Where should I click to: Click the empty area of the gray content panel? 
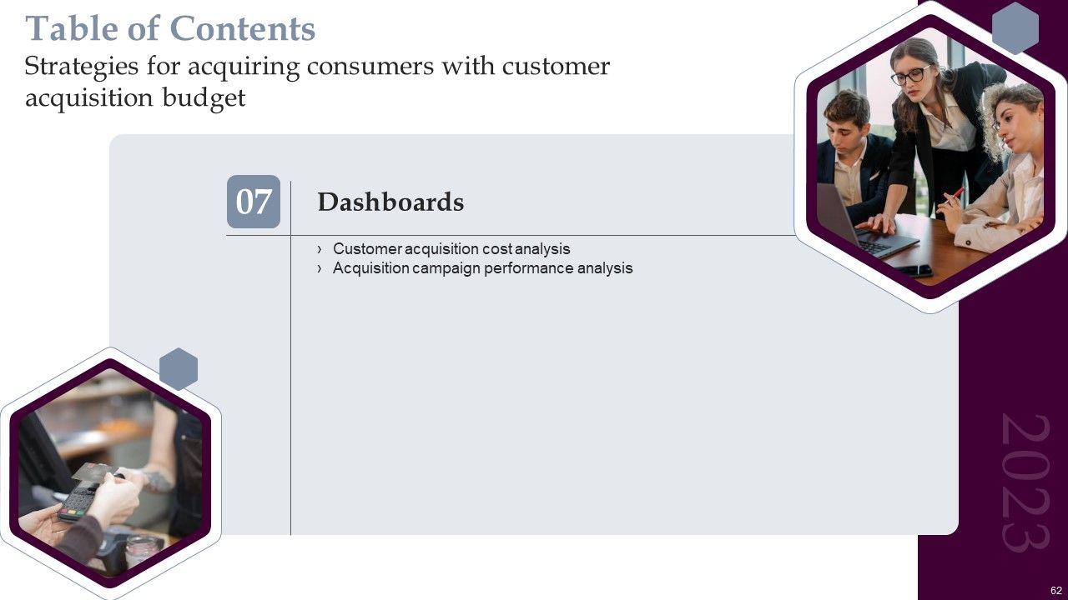tap(584, 417)
